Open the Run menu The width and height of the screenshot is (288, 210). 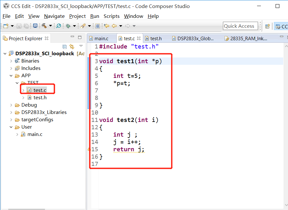95,16
